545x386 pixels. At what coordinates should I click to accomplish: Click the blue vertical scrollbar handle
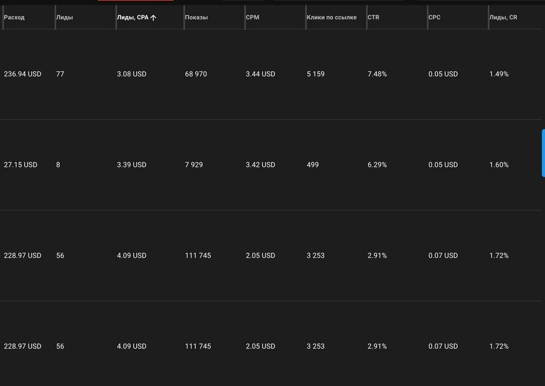tap(543, 153)
